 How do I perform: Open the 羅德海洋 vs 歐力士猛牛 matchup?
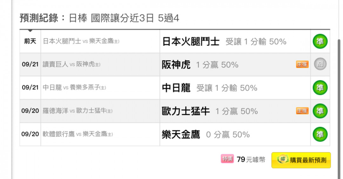tap(78, 111)
